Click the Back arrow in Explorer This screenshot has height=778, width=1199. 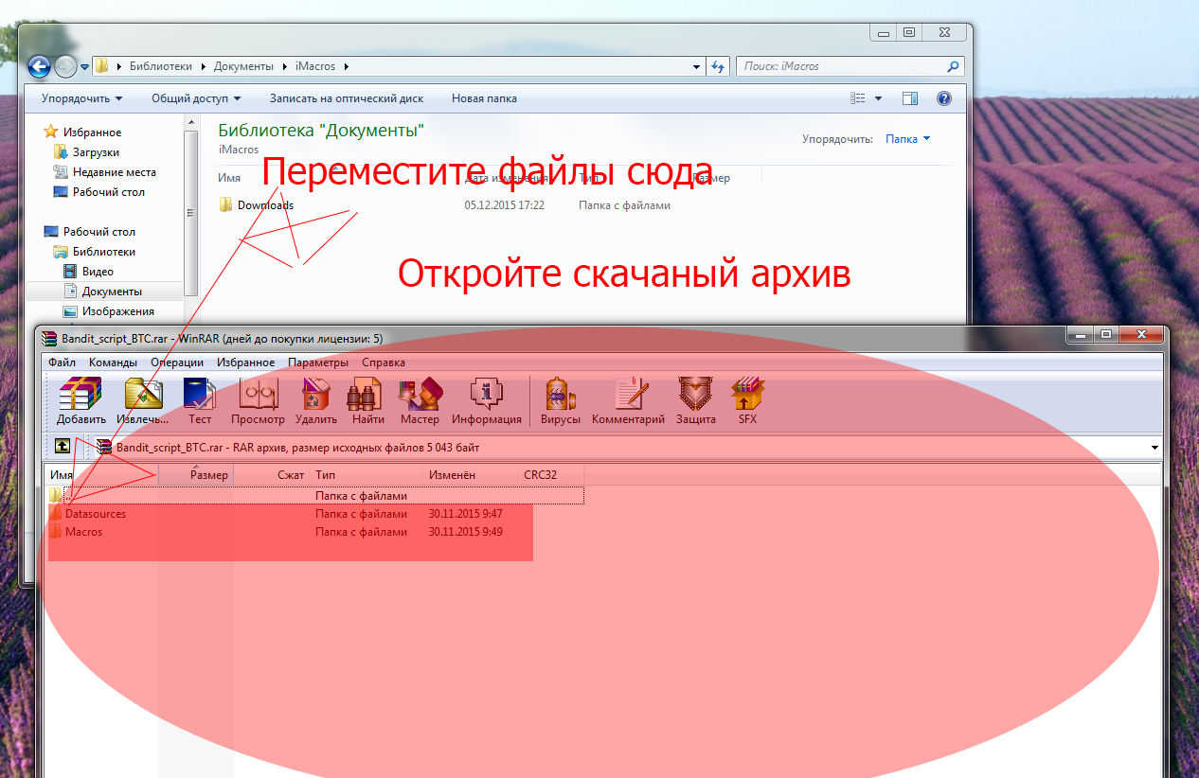pos(39,66)
